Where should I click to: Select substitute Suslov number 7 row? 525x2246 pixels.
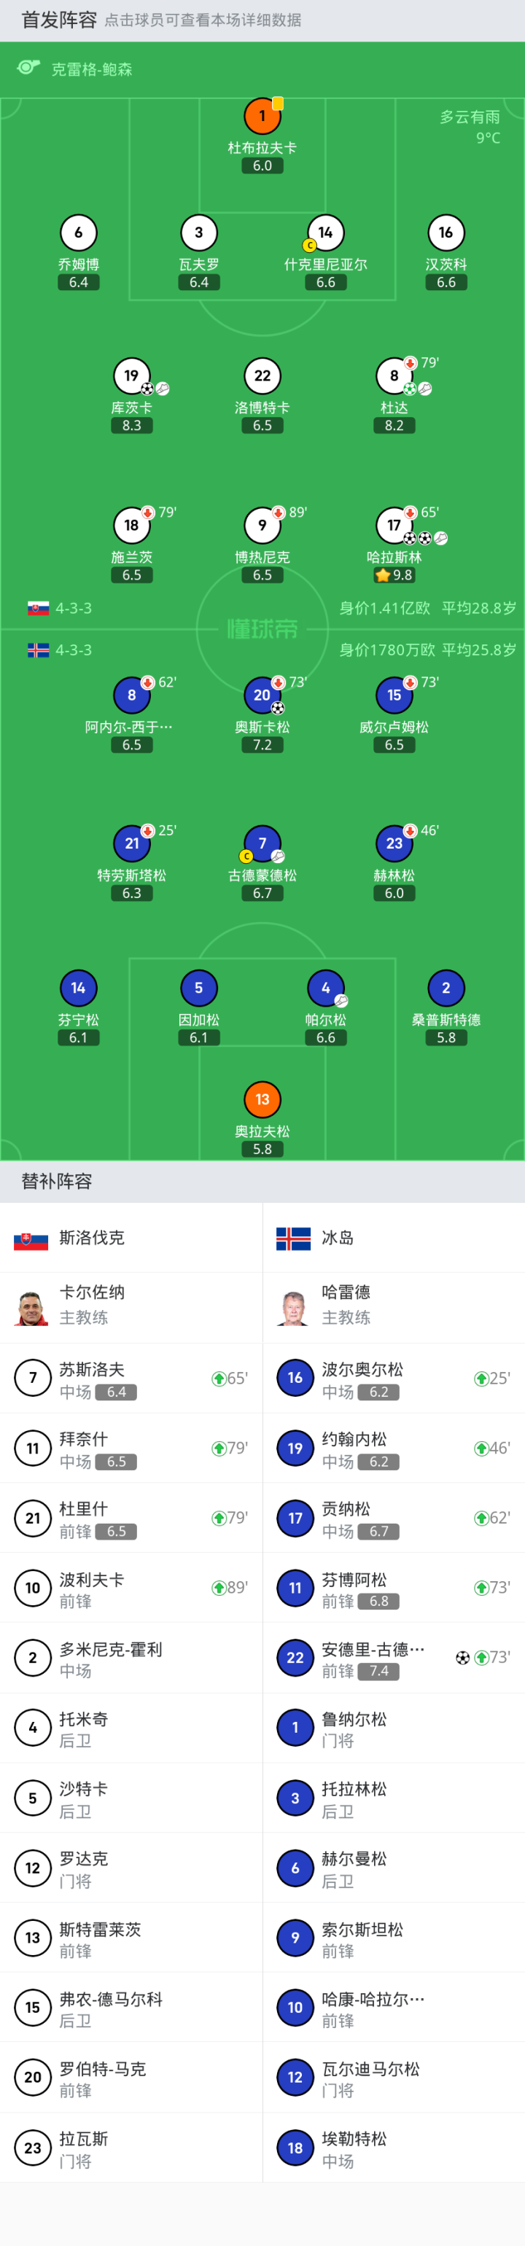point(131,1379)
